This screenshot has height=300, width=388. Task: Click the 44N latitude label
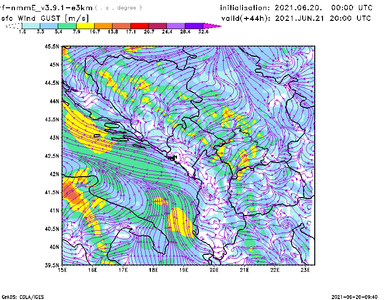coord(54,101)
